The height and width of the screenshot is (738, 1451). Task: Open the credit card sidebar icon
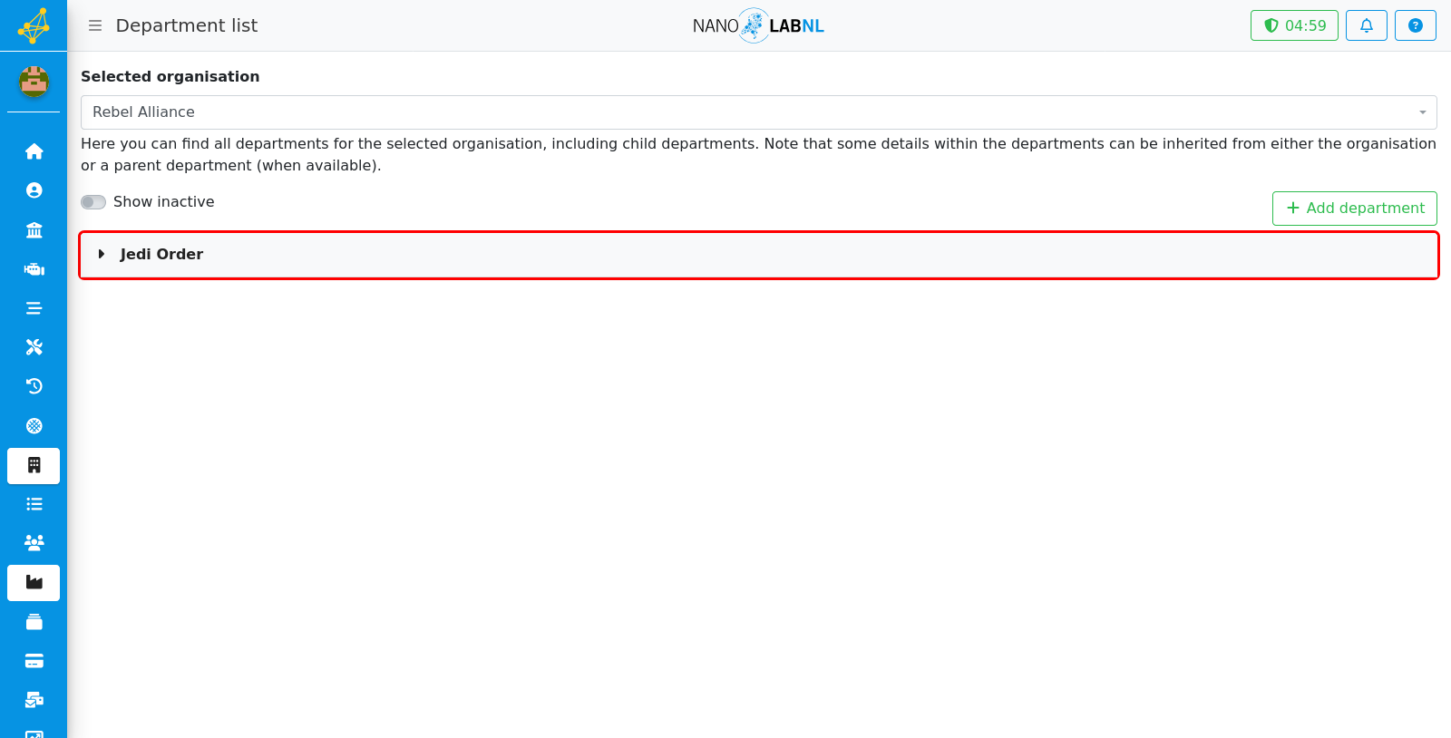click(34, 661)
